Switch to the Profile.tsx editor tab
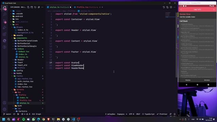The width and height of the screenshot is (217, 122). [x=88, y=7]
